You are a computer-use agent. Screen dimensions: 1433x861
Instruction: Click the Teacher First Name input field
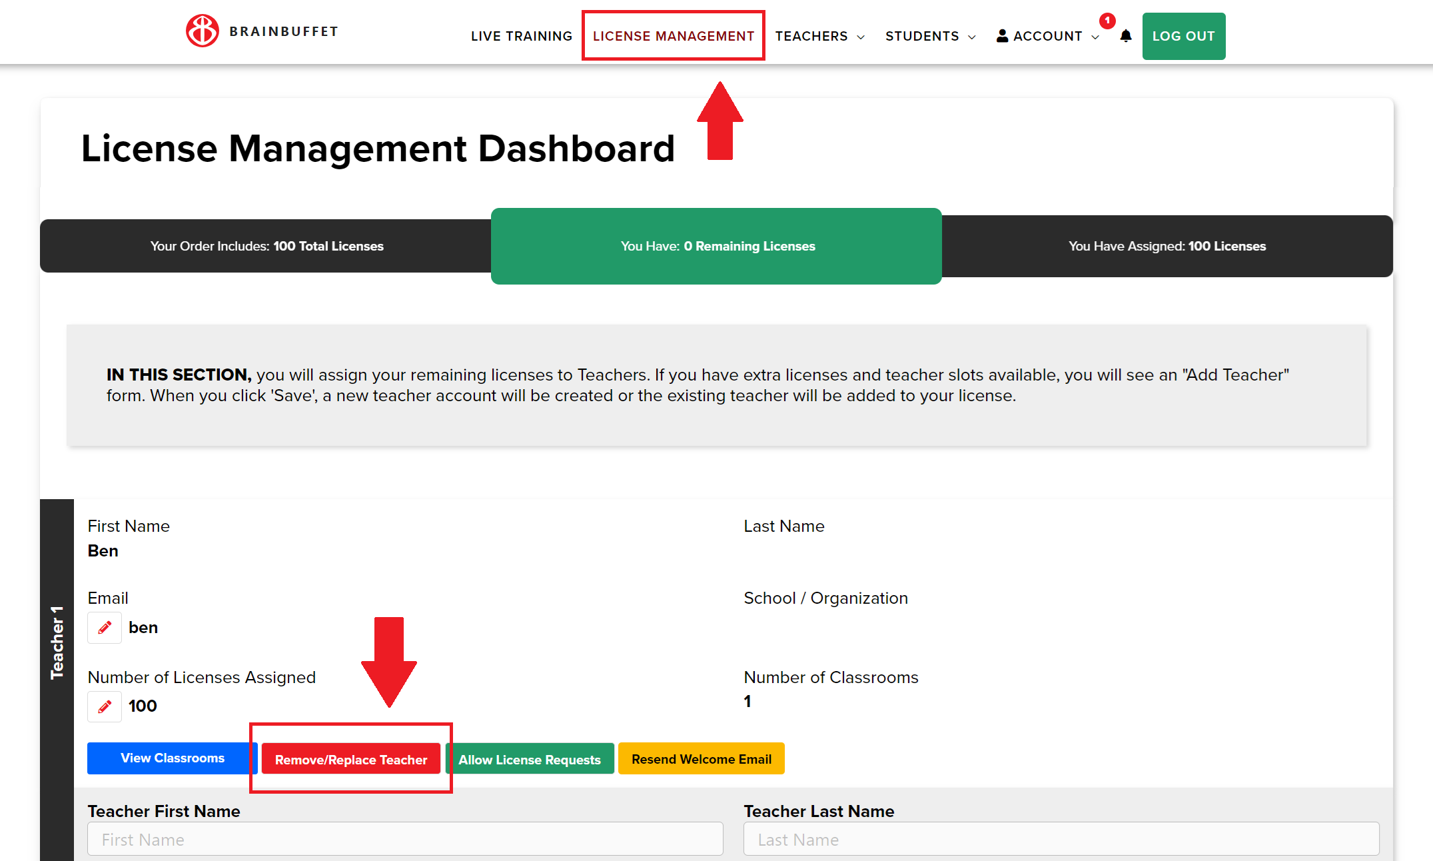point(404,840)
